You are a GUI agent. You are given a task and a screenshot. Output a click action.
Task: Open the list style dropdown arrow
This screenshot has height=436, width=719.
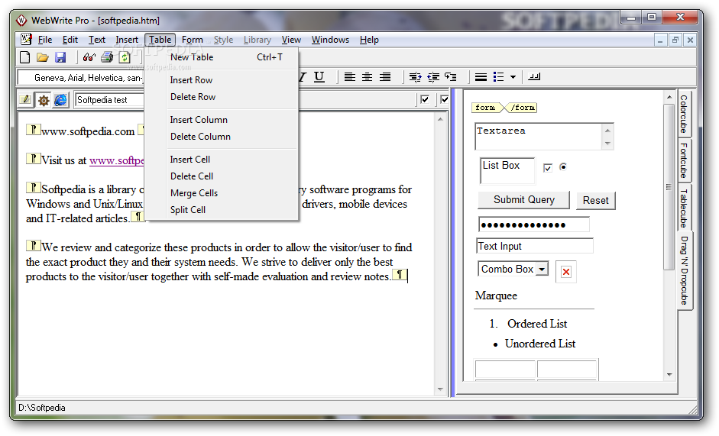(513, 77)
